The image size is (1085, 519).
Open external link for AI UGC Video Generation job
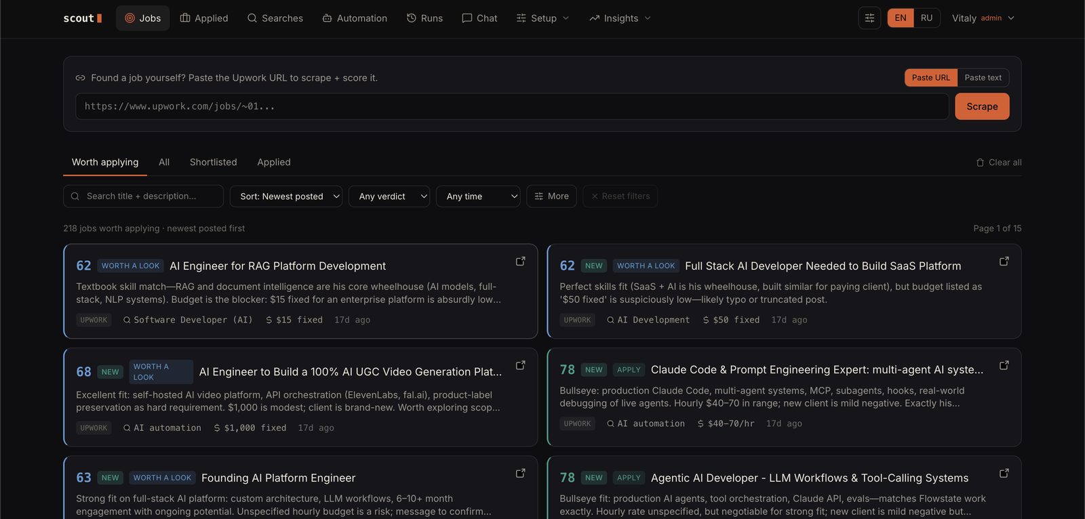tap(520, 365)
